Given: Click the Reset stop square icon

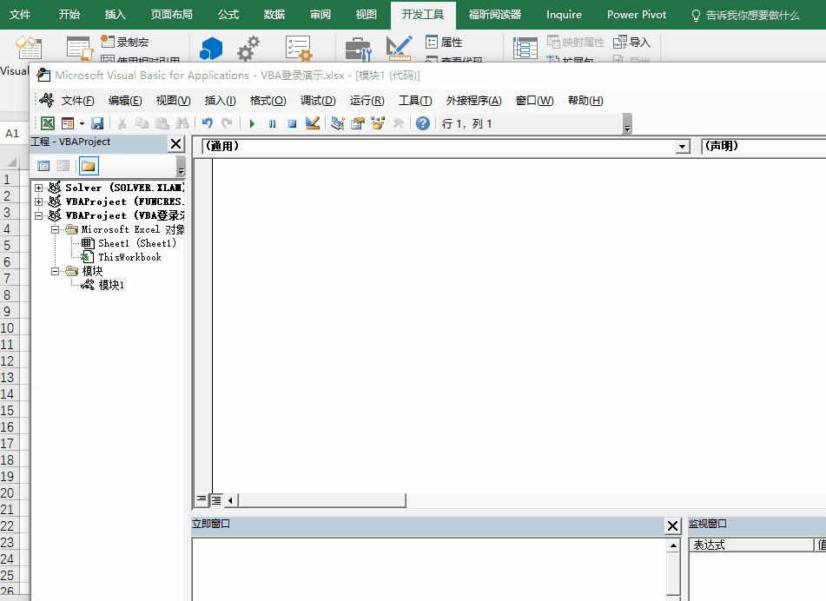Looking at the screenshot, I should tap(292, 124).
